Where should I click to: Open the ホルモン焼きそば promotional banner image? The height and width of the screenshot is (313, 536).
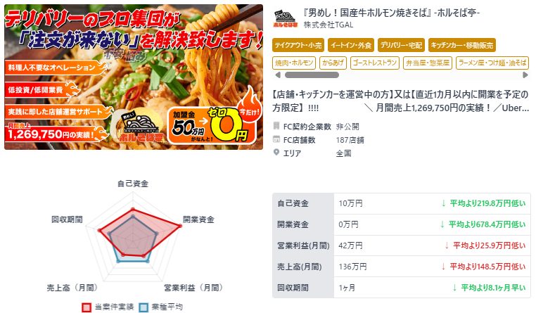click(134, 77)
